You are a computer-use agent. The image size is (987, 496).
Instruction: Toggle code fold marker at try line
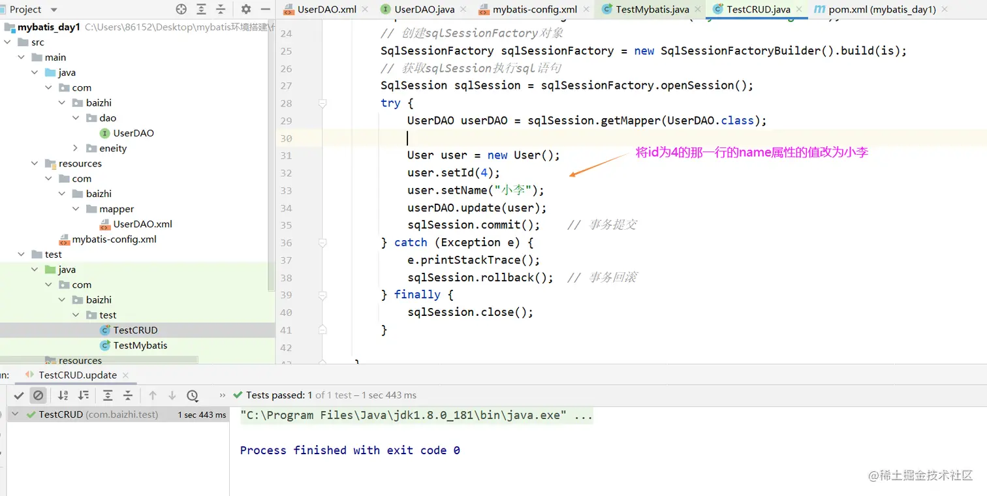[322, 103]
